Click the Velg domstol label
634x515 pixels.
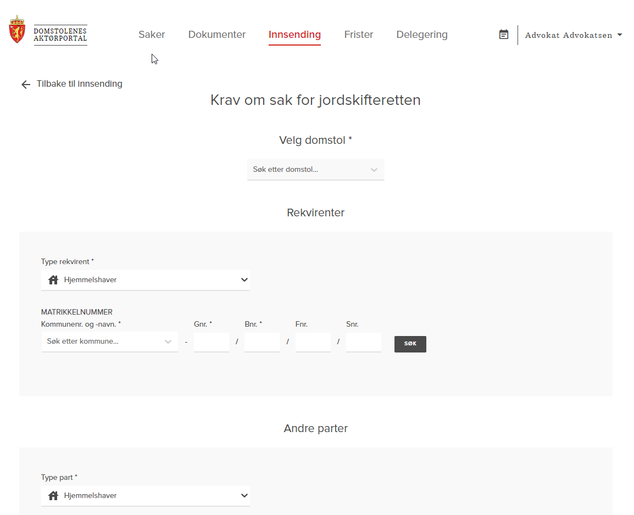click(315, 140)
